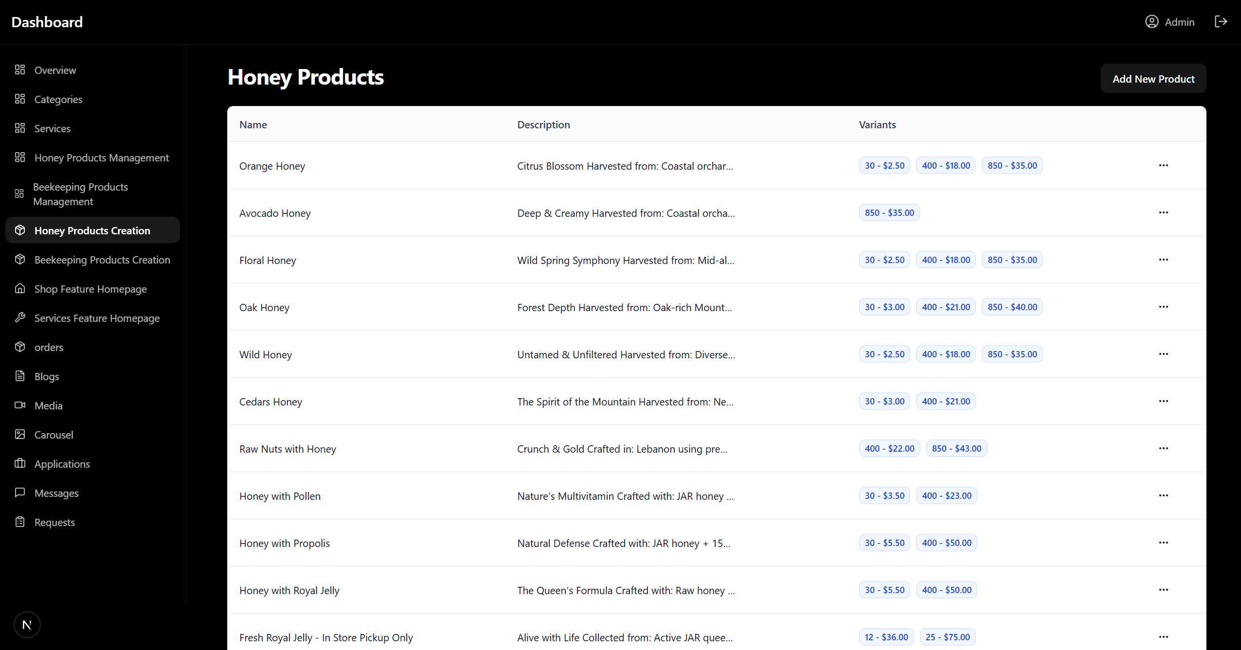Open the actions menu for Honey with Propolis
This screenshot has height=650, width=1241.
1164,543
